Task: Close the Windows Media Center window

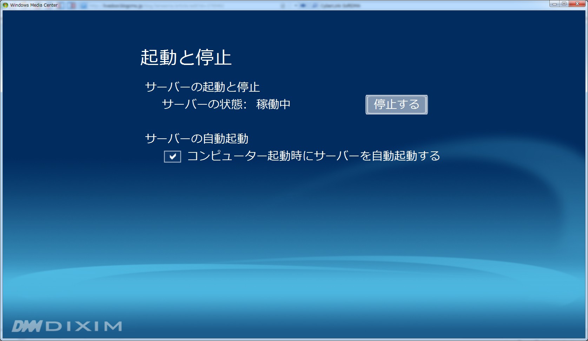Action: click(577, 4)
